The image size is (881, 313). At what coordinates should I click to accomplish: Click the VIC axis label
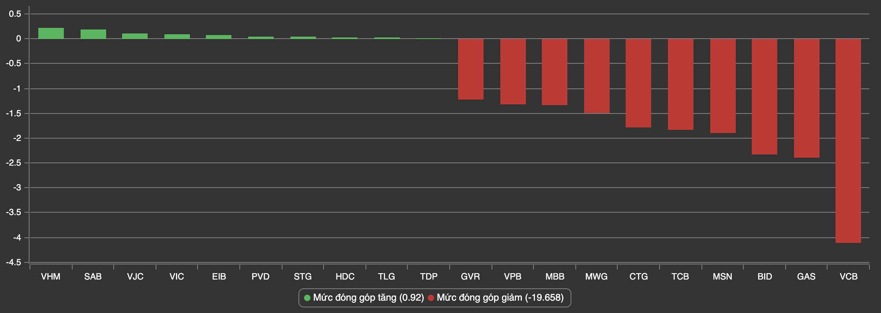pyautogui.click(x=177, y=276)
